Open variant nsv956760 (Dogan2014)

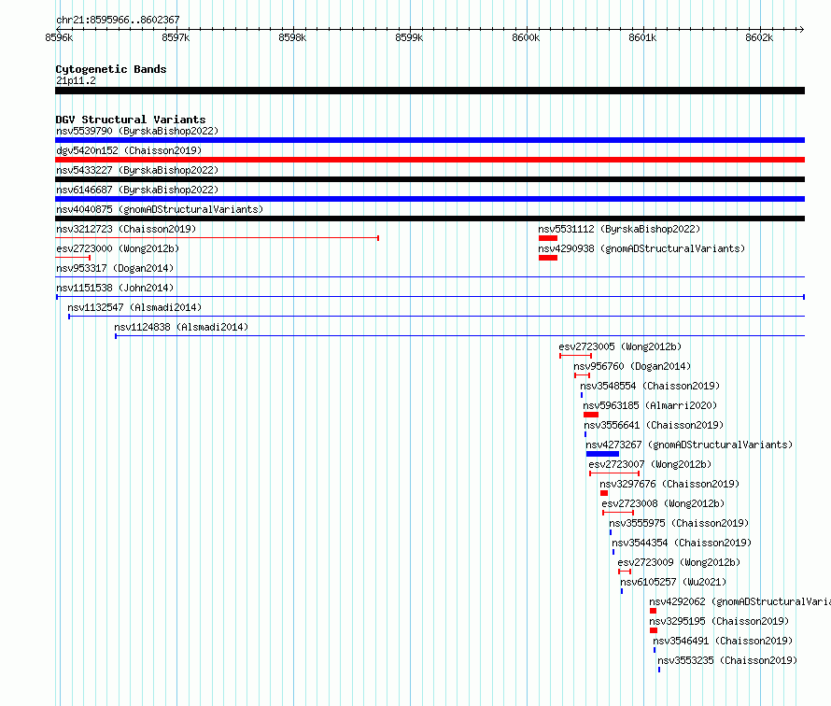pyautogui.click(x=632, y=366)
